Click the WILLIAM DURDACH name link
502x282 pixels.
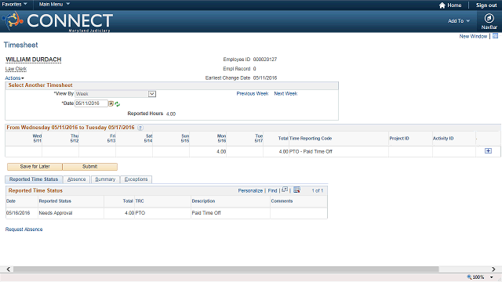click(33, 60)
